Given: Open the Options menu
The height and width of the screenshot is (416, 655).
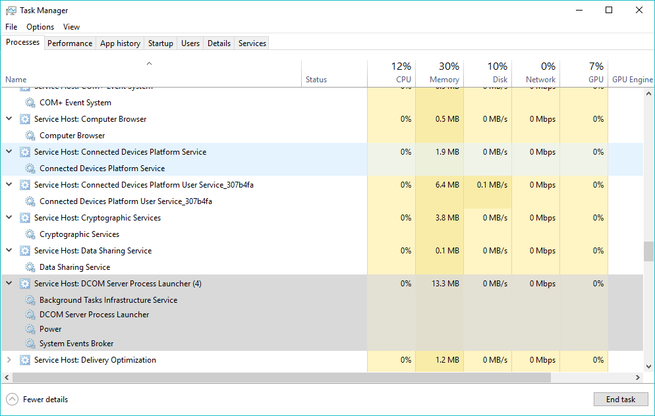Looking at the screenshot, I should 40,27.
